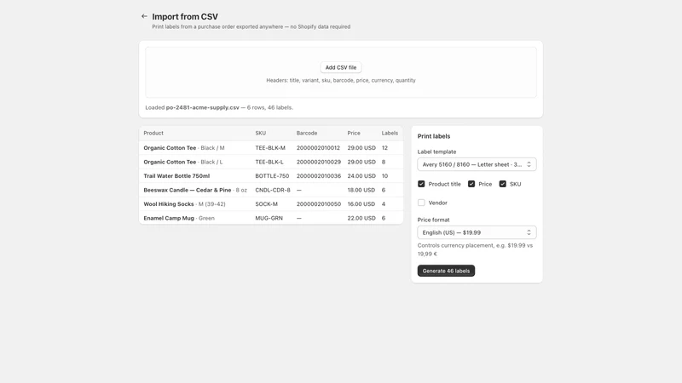682x383 pixels.
Task: Click the Print labels heading
Action: 434,136
